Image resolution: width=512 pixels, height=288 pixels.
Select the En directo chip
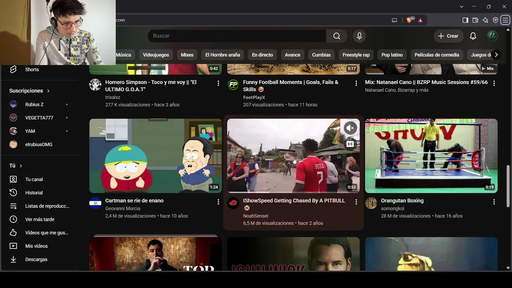click(262, 55)
